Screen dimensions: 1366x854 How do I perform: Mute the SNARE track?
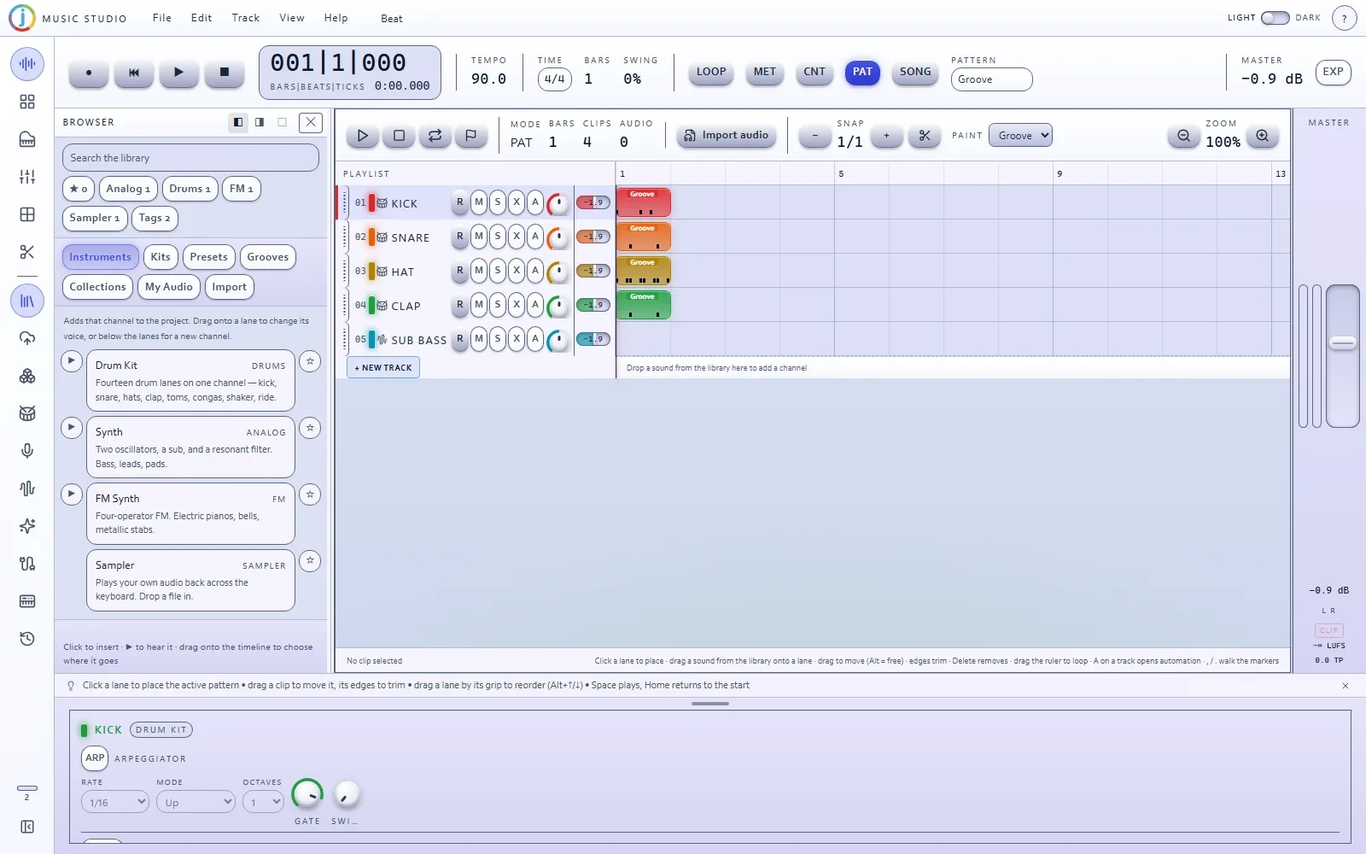[x=479, y=237]
